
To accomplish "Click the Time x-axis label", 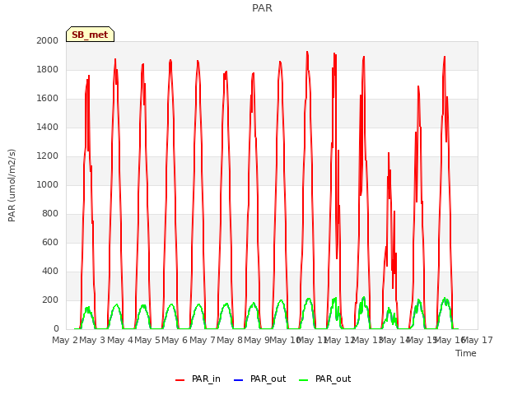I will tap(466, 353).
